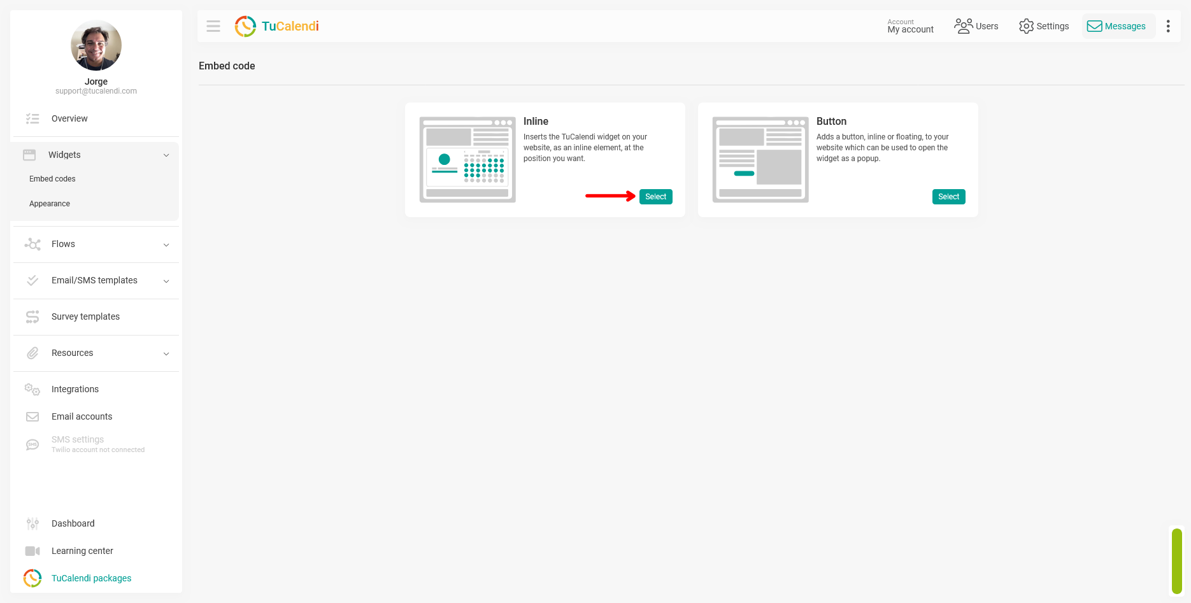Open Dashboard menu item

pos(73,523)
